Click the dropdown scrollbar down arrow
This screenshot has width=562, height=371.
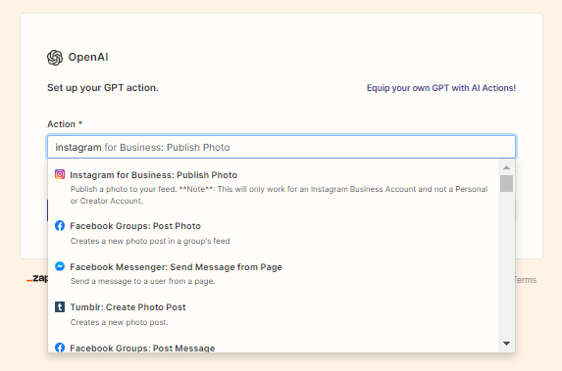(x=506, y=344)
